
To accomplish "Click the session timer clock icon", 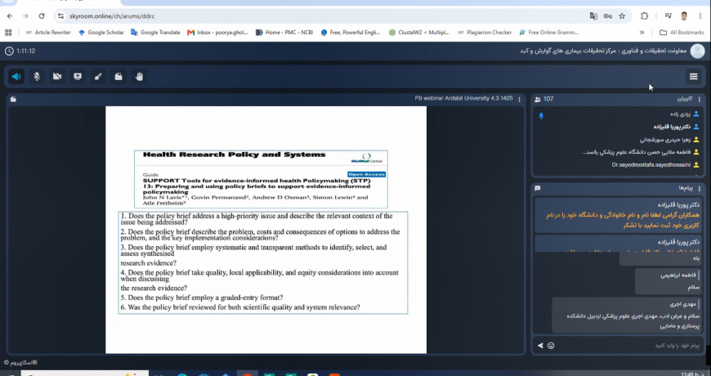I will coord(9,51).
